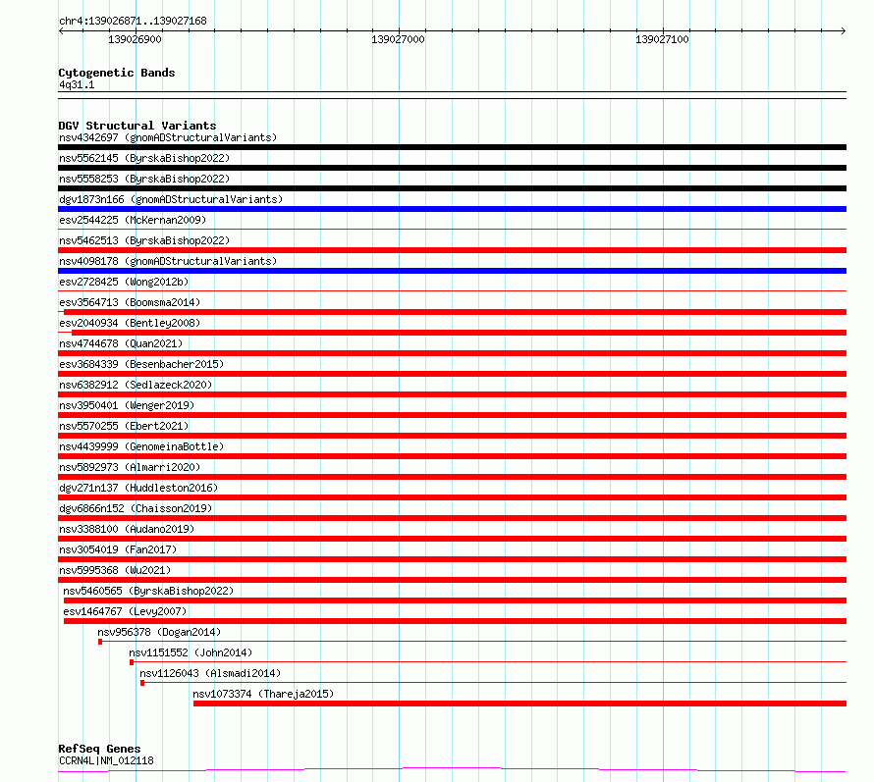874x782 pixels.
Task: Click the nsv4342697 gnomADStructuralVariants label
Action: (168, 137)
